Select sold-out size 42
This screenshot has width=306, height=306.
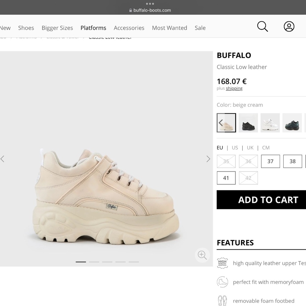click(248, 178)
